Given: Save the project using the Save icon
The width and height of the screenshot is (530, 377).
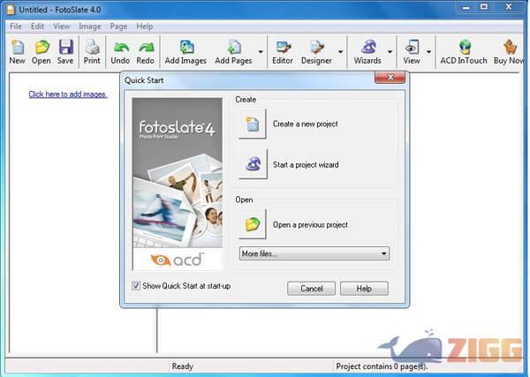Looking at the screenshot, I should (65, 52).
